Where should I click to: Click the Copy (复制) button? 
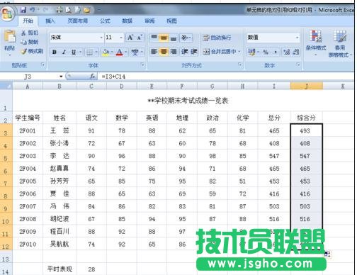(x=30, y=42)
